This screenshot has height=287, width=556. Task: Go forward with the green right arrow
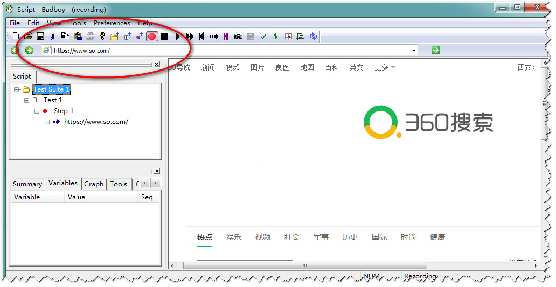click(29, 50)
